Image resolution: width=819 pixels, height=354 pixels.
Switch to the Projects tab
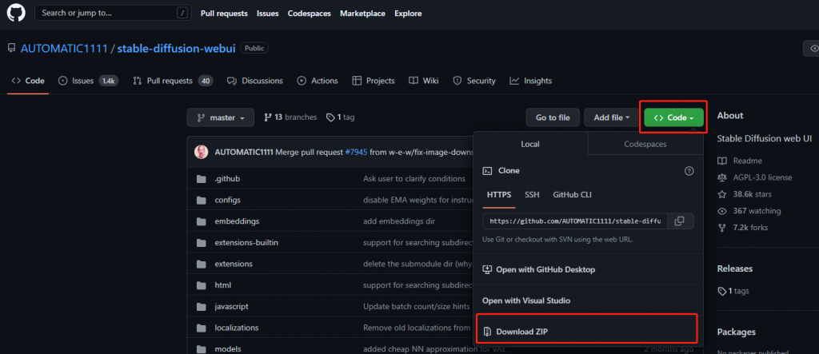(374, 81)
